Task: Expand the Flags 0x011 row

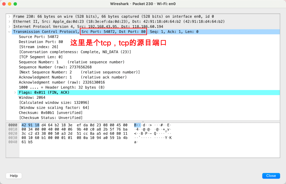Action: (15, 93)
